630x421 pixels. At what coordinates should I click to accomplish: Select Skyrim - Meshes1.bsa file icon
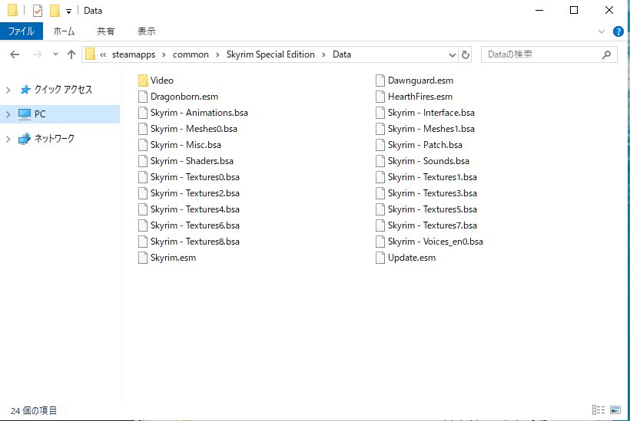tap(380, 129)
